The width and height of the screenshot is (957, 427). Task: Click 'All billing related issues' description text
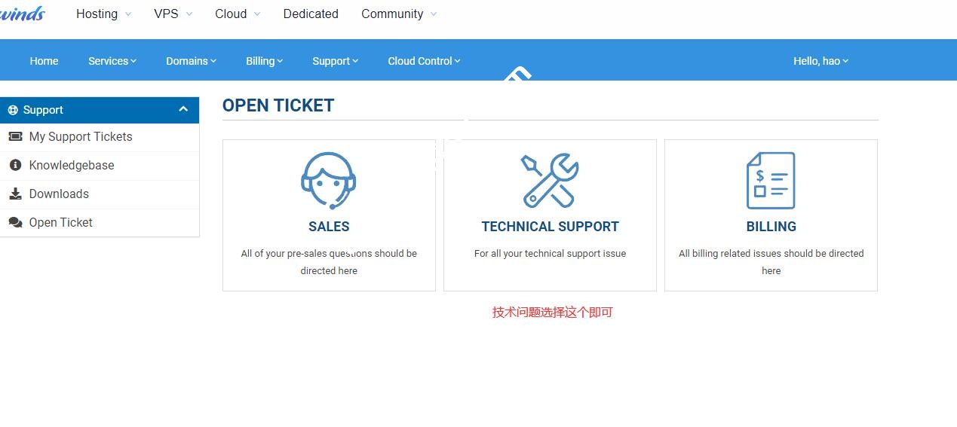[x=771, y=262]
